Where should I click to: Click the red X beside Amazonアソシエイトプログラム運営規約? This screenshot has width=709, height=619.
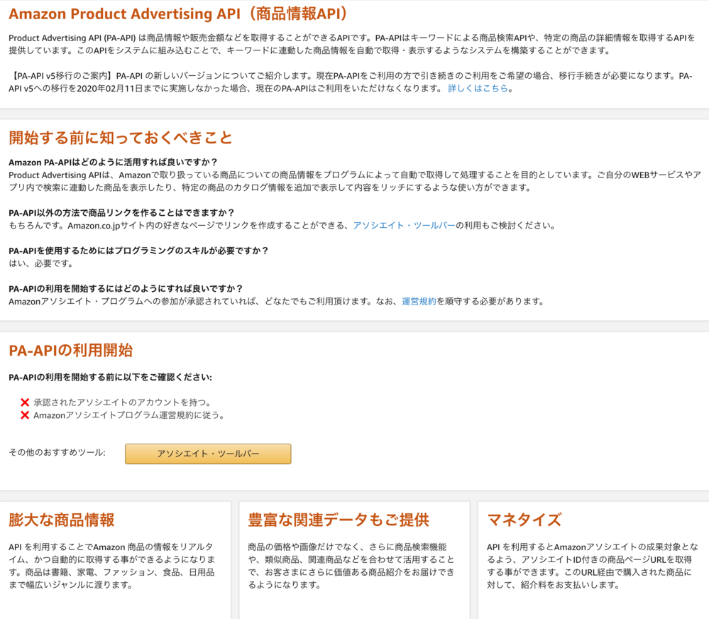25,415
